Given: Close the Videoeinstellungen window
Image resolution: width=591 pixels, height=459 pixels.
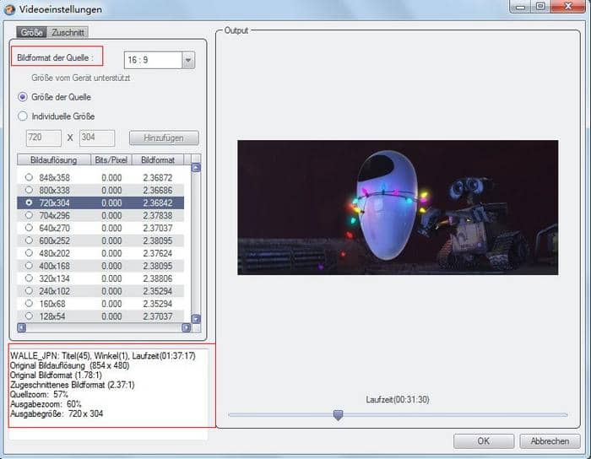Looking at the screenshot, I should click(x=568, y=7).
